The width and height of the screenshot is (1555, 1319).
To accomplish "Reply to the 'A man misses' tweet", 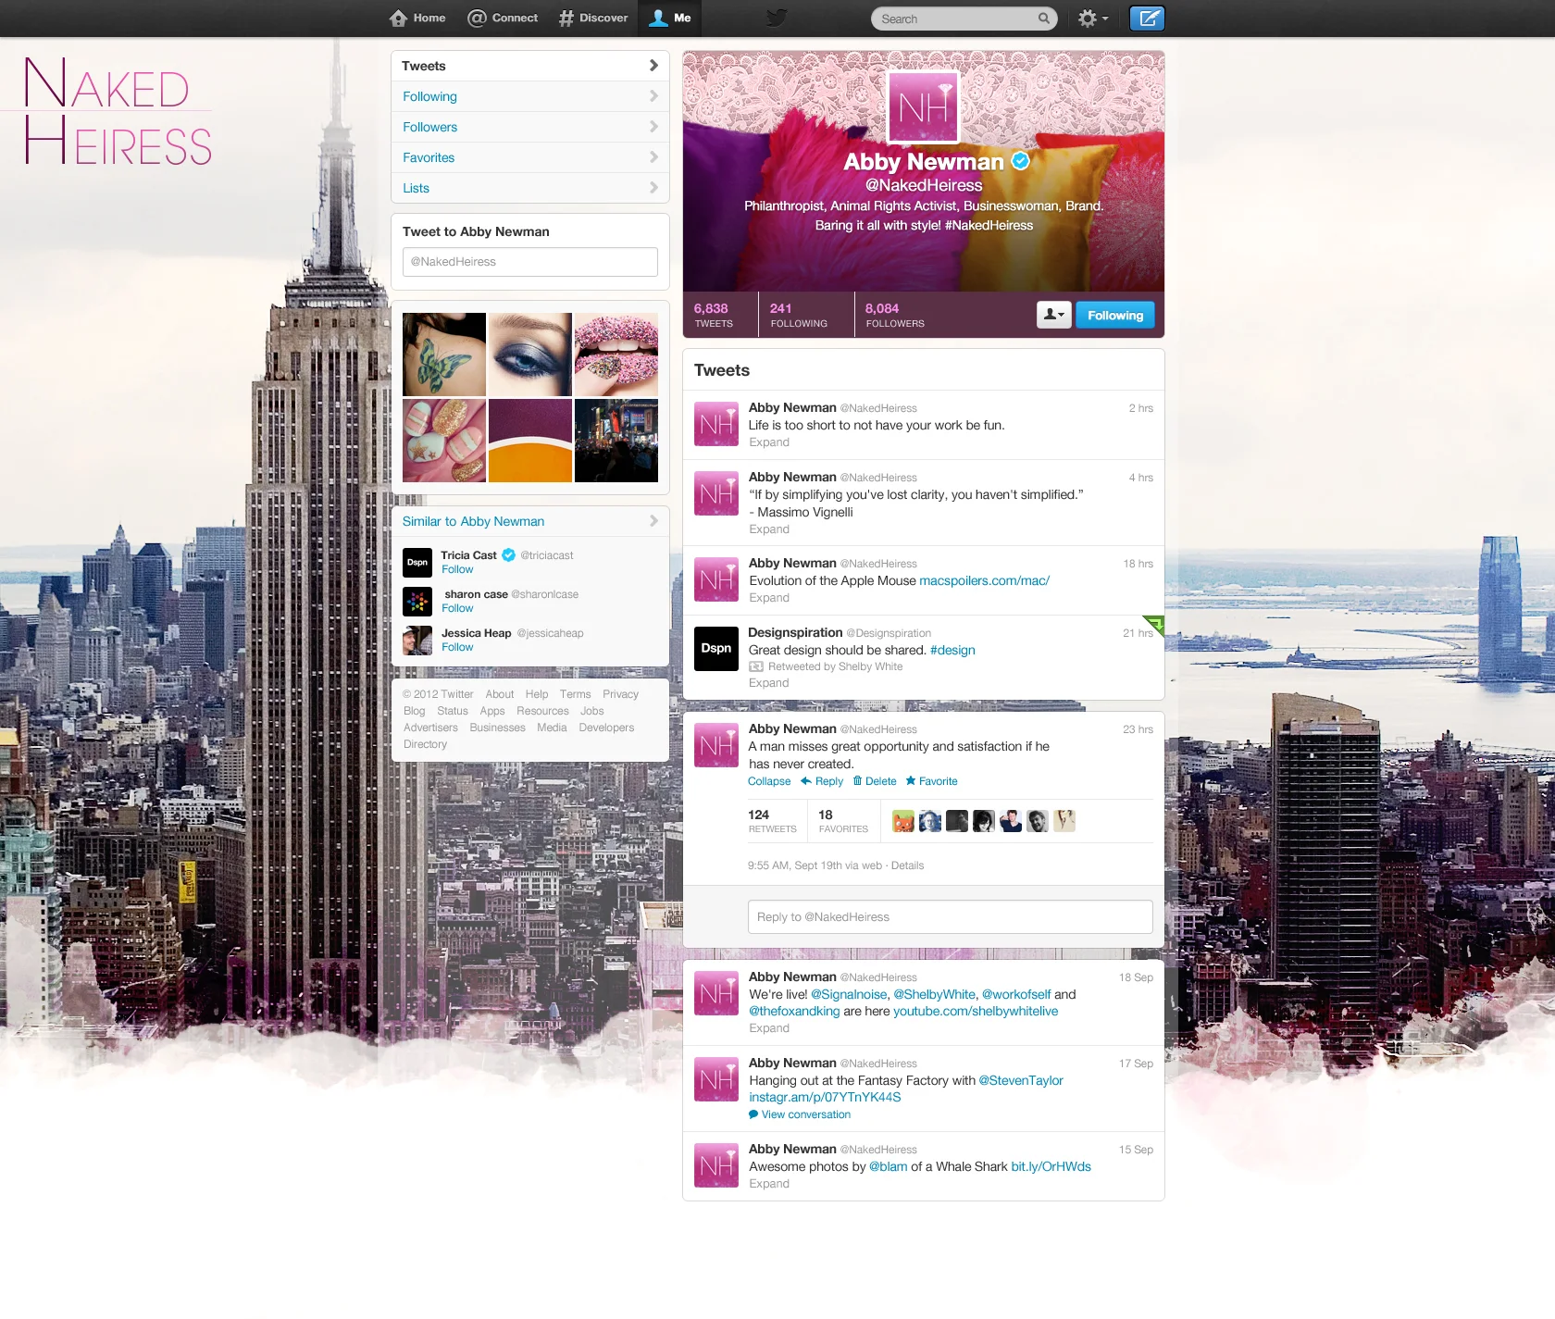I will (x=822, y=781).
